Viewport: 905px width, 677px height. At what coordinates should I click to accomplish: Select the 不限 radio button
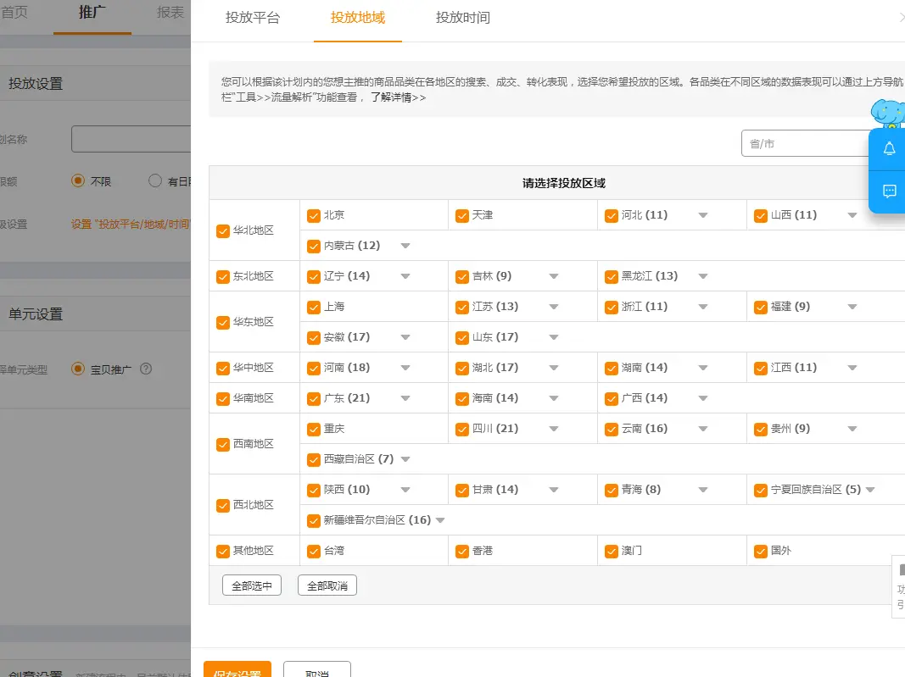pos(77,181)
